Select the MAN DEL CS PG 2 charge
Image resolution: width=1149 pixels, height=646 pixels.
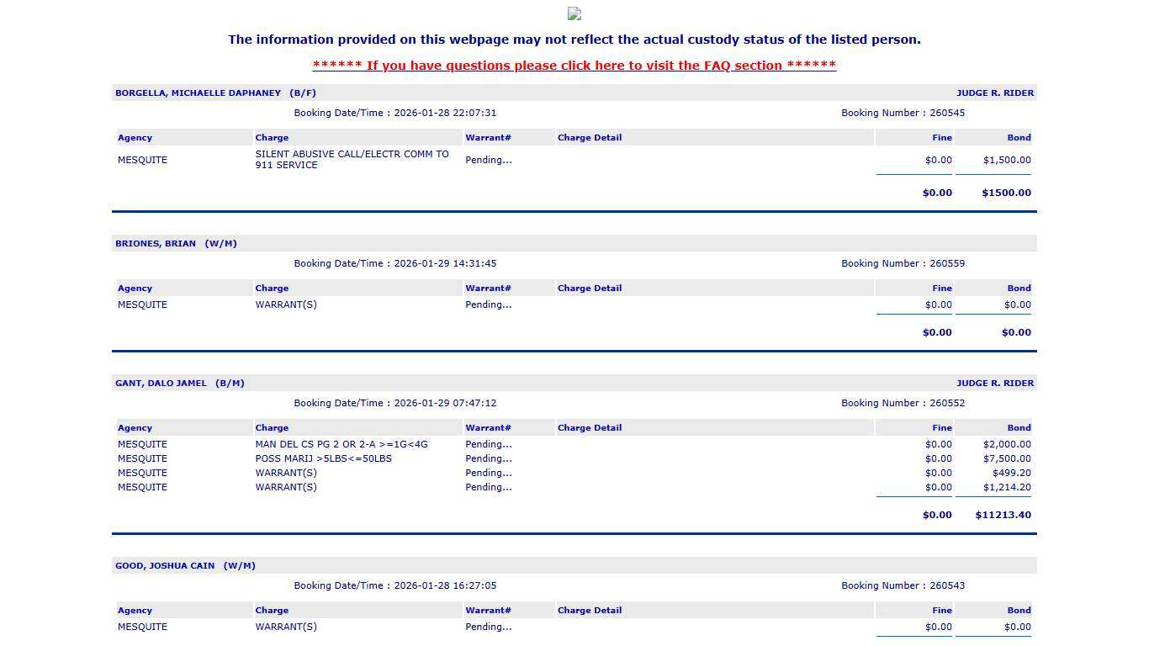pos(342,444)
